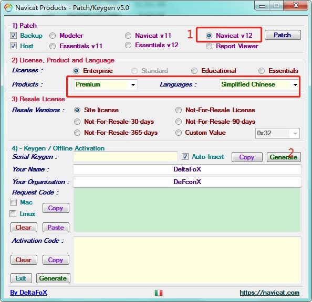Toggle the Mac checkbox

[x=13, y=202]
